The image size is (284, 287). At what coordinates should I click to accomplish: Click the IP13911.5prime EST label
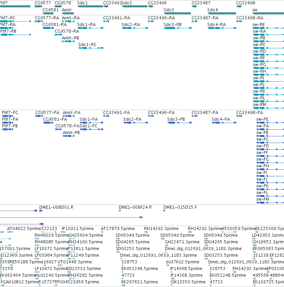click(x=78, y=229)
